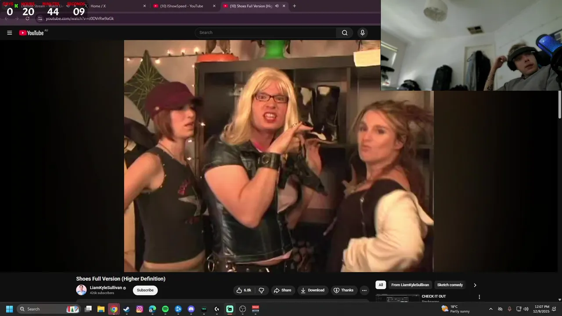Open volume speaker tray icon
The image size is (562, 316).
(526, 309)
